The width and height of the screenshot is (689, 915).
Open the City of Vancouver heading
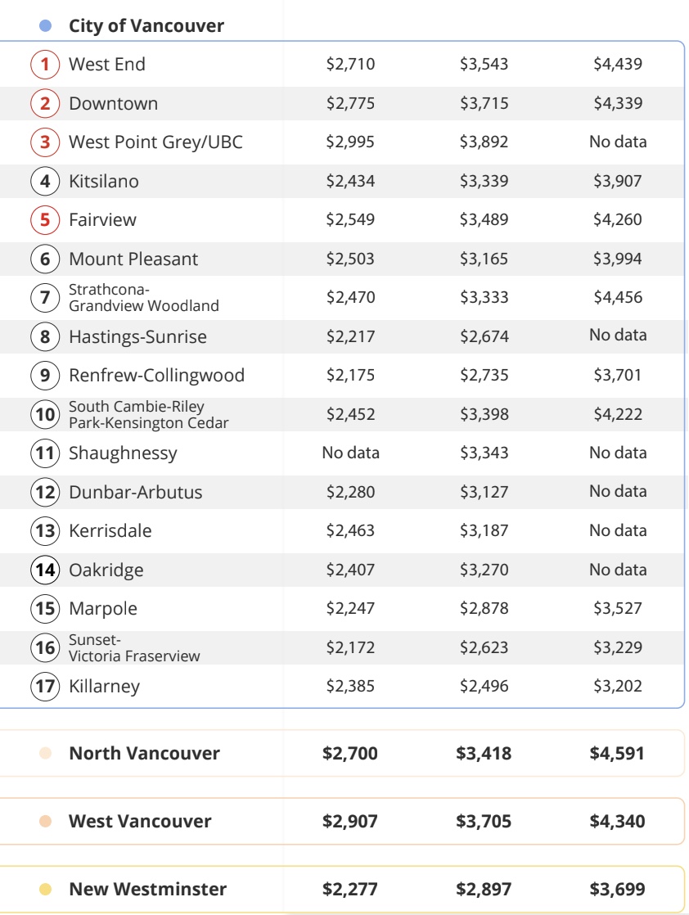(x=146, y=26)
